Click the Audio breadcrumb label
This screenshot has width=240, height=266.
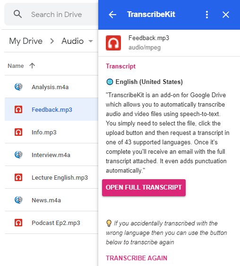(73, 41)
